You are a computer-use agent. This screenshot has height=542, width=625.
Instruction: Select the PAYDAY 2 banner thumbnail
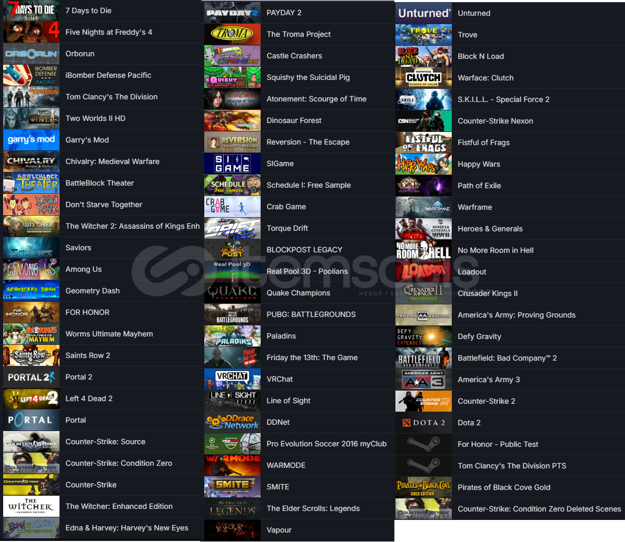point(232,13)
